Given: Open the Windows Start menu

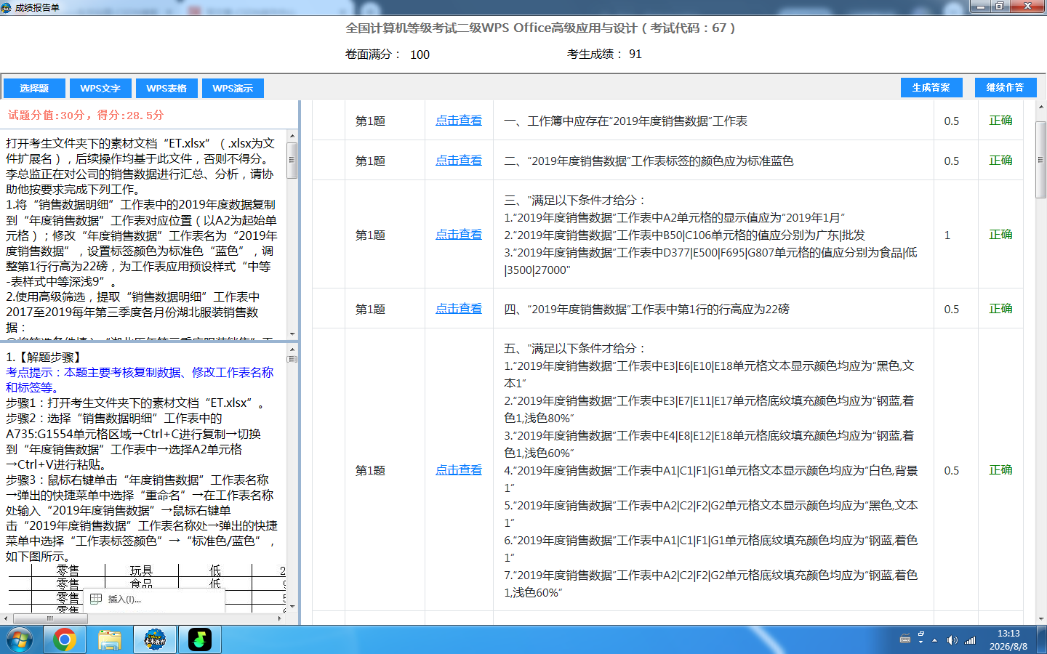Looking at the screenshot, I should (x=20, y=640).
